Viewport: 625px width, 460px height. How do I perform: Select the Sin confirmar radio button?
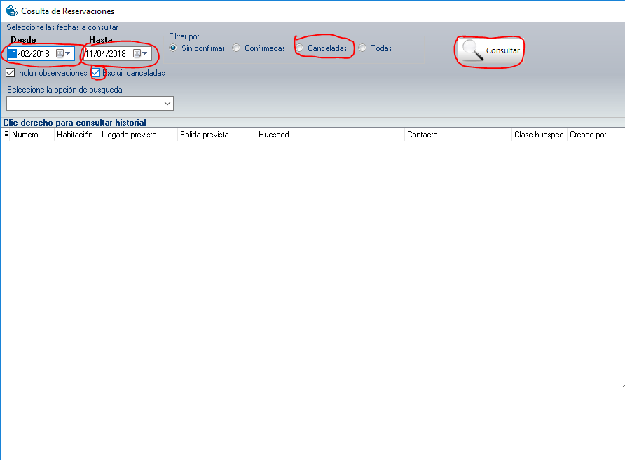[174, 48]
